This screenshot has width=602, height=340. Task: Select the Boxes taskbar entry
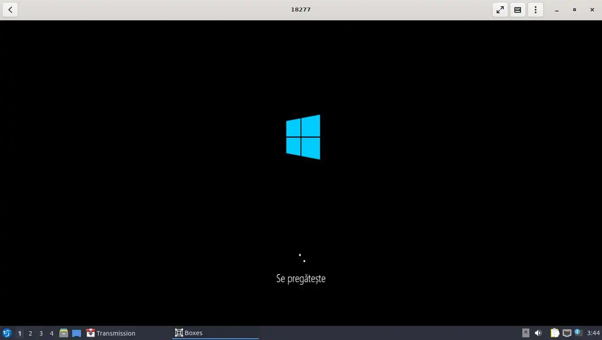pyautogui.click(x=216, y=333)
